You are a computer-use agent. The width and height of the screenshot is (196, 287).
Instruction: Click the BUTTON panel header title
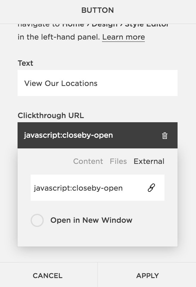98,10
